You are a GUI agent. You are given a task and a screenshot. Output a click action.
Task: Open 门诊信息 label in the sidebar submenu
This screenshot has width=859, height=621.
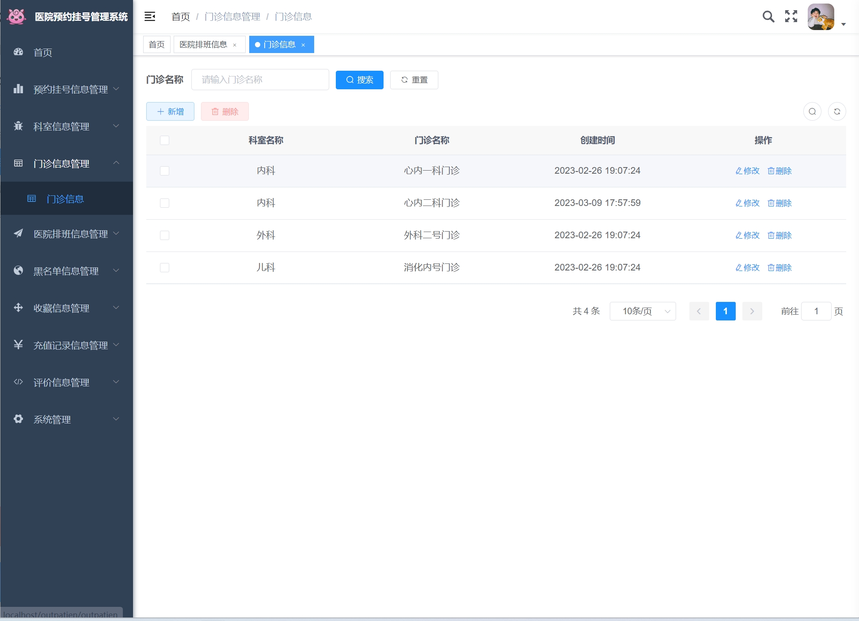(x=65, y=199)
